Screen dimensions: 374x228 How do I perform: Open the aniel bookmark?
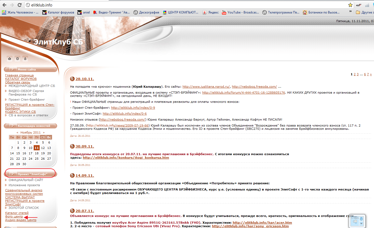(x=83, y=12)
